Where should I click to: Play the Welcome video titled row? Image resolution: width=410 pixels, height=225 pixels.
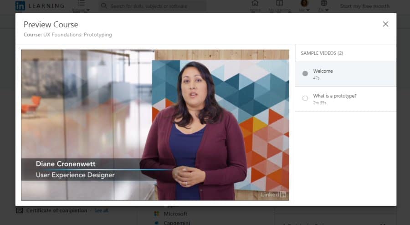tap(346, 74)
